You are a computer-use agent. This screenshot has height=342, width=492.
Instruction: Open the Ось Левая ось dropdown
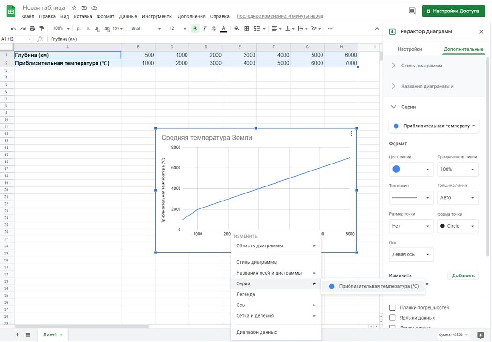(x=411, y=254)
